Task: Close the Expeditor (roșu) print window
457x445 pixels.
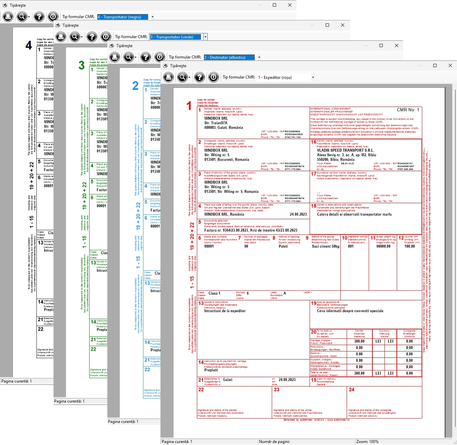Action: pyautogui.click(x=450, y=65)
